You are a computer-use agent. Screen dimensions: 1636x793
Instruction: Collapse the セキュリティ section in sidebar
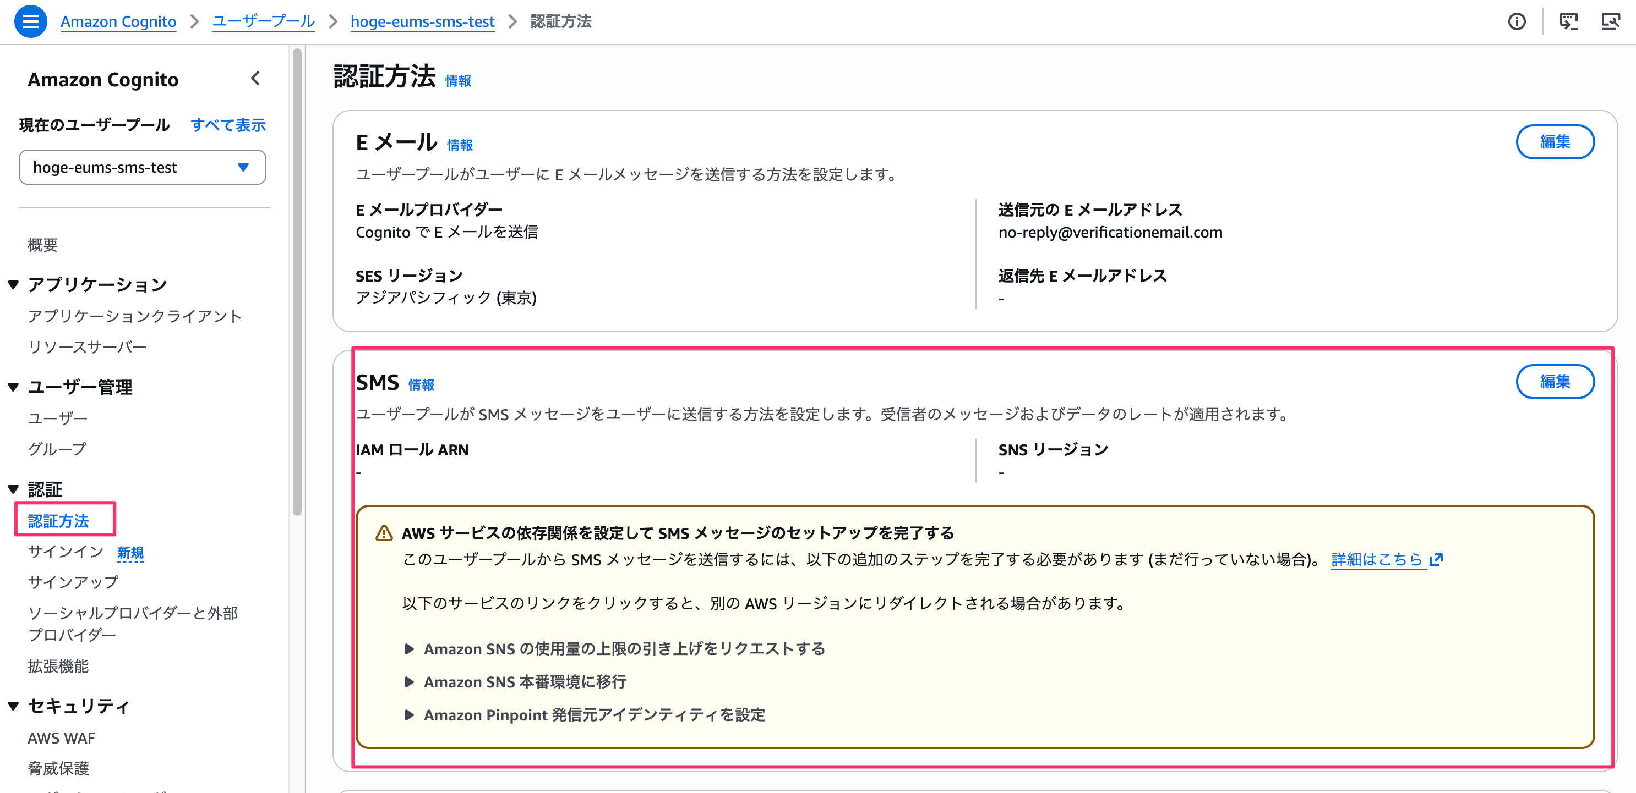tap(13, 706)
